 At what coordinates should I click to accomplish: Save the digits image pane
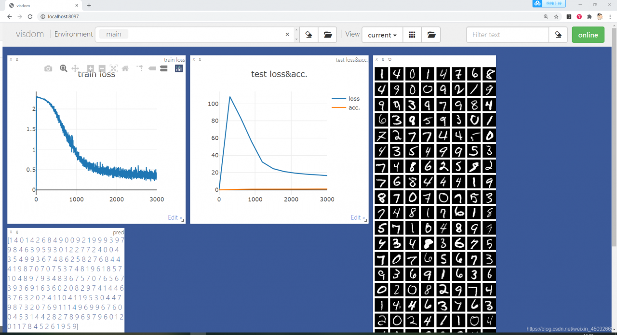pos(383,60)
